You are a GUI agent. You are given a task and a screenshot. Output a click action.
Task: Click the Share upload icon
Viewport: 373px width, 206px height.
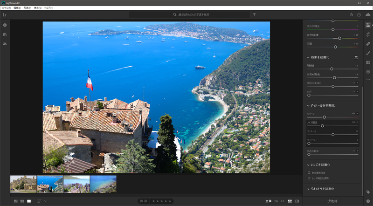tap(351, 15)
